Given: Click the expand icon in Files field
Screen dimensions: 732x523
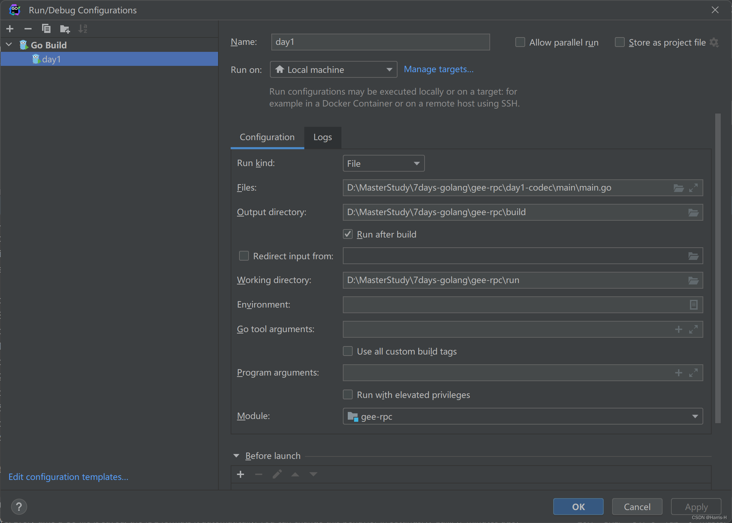Looking at the screenshot, I should (693, 188).
